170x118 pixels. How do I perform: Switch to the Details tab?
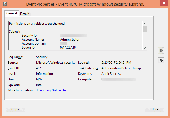[x=25, y=14]
